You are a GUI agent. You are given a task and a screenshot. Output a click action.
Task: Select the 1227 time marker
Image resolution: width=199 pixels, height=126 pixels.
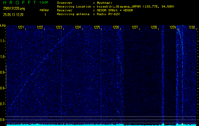tap(135, 27)
